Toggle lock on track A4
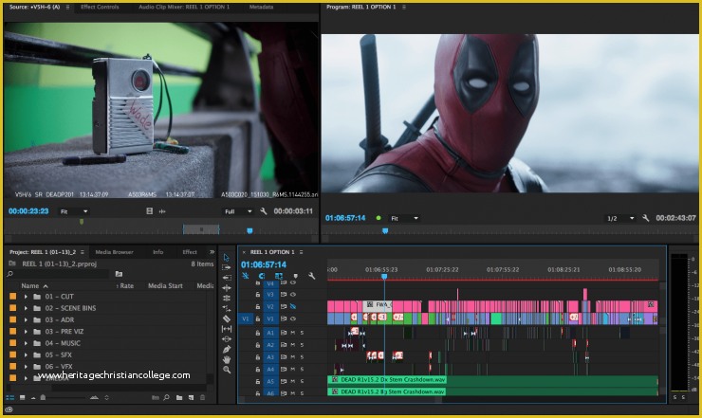Image resolution: width=702 pixels, height=418 pixels. (257, 370)
